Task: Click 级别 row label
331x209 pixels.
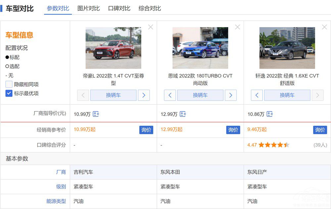Action: pyautogui.click(x=61, y=187)
